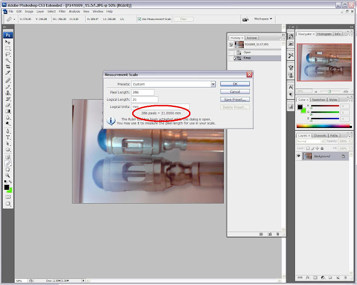357x285 pixels.
Task: Toggle lock transparent pixels
Action: coord(308,149)
